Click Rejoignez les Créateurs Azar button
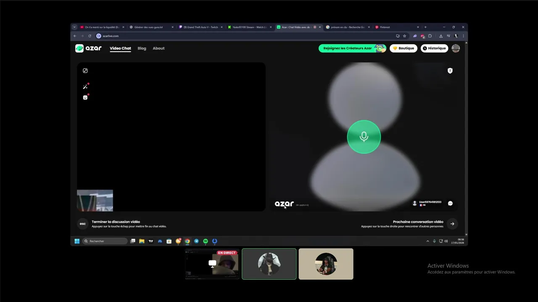 pos(352,48)
